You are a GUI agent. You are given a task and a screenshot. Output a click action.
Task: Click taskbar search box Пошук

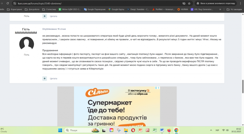pyautogui.click(x=82, y=130)
